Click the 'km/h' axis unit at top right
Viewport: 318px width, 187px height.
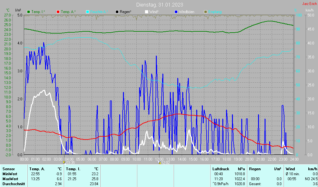pos(310,10)
